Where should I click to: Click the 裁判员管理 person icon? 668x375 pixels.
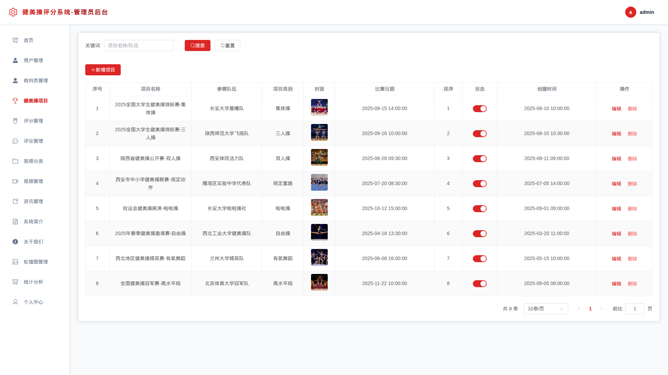coord(15,81)
